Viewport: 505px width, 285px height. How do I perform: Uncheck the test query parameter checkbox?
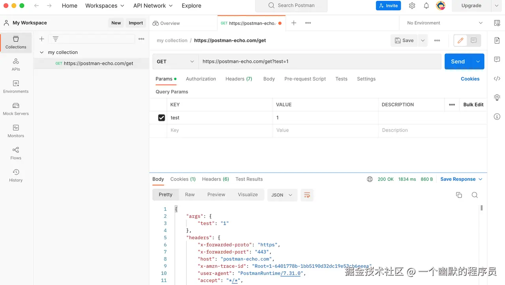pyautogui.click(x=161, y=117)
